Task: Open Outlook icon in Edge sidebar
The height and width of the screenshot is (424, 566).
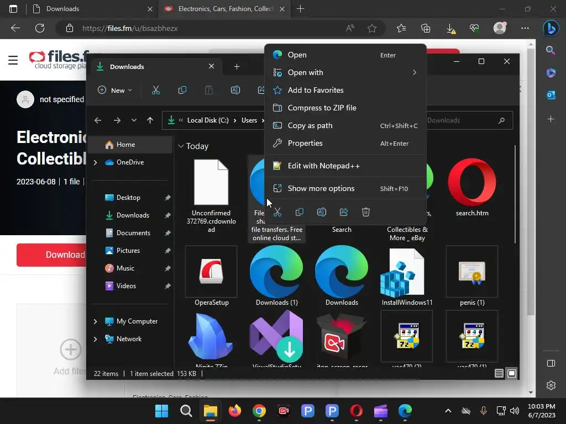Action: [551, 95]
